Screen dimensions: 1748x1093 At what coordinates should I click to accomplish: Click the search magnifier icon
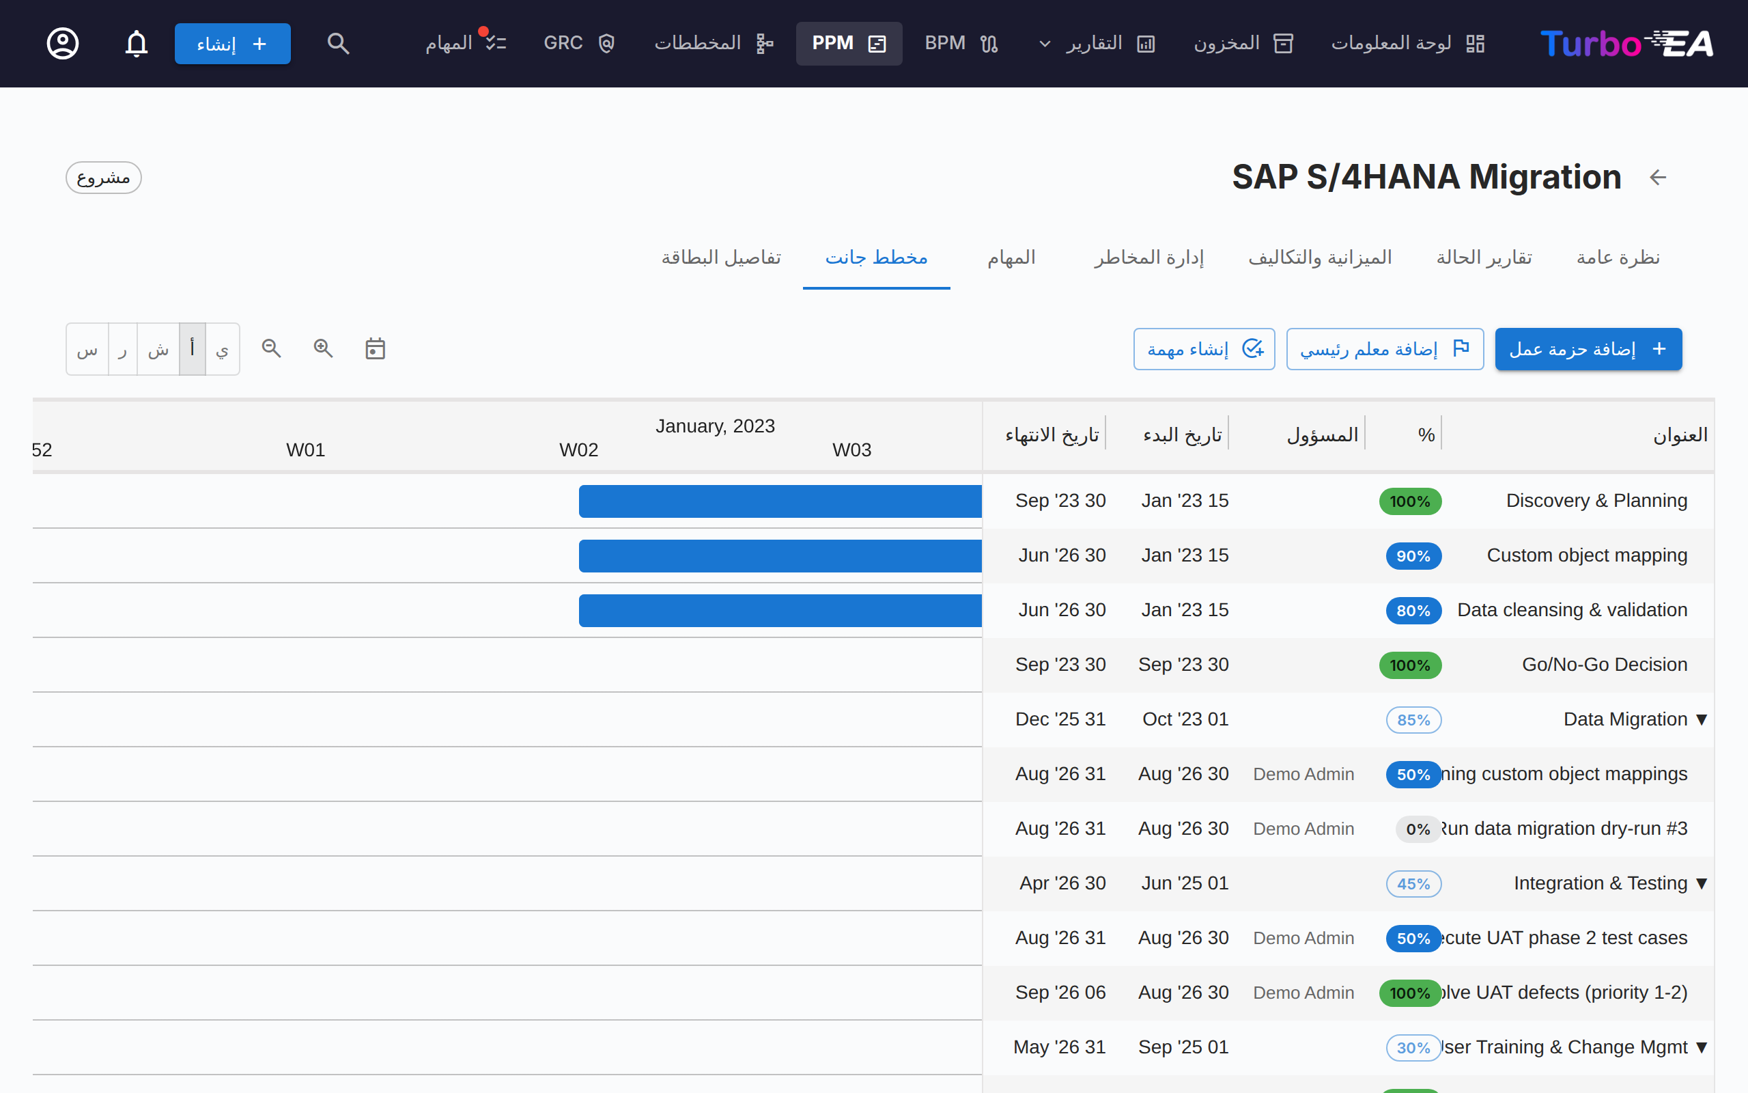(338, 43)
